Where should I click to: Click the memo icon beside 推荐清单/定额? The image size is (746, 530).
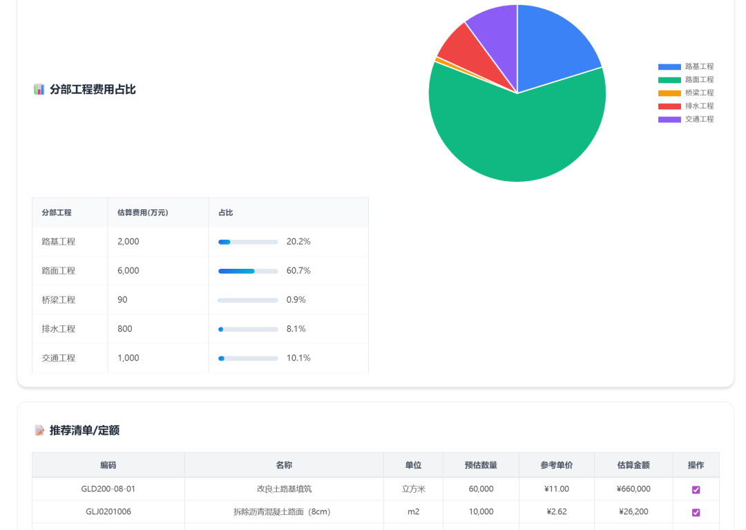tap(39, 430)
